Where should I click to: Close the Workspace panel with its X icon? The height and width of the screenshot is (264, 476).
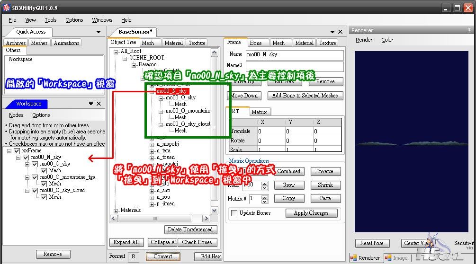coord(99,104)
